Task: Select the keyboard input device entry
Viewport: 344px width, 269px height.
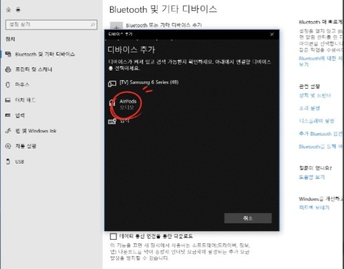Action: pyautogui.click(x=119, y=121)
